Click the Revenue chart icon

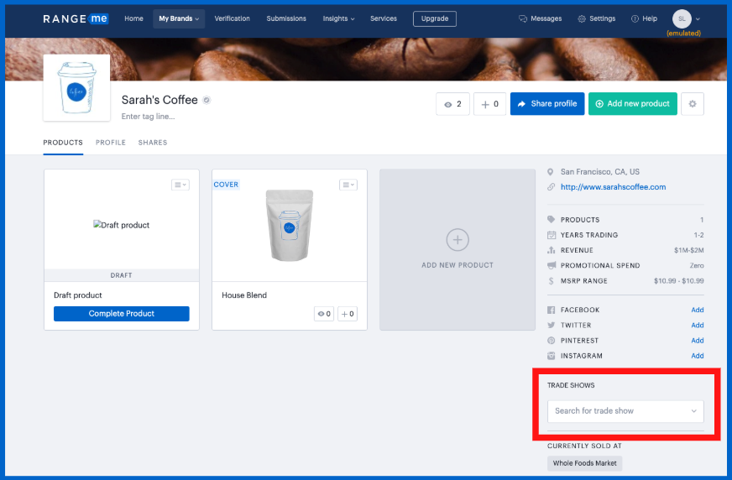point(552,251)
